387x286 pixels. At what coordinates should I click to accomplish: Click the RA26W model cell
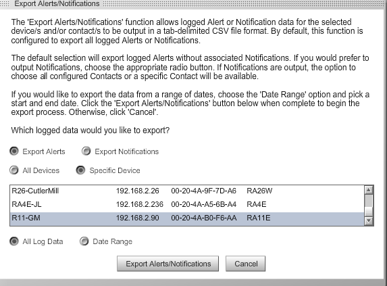[x=259, y=191]
